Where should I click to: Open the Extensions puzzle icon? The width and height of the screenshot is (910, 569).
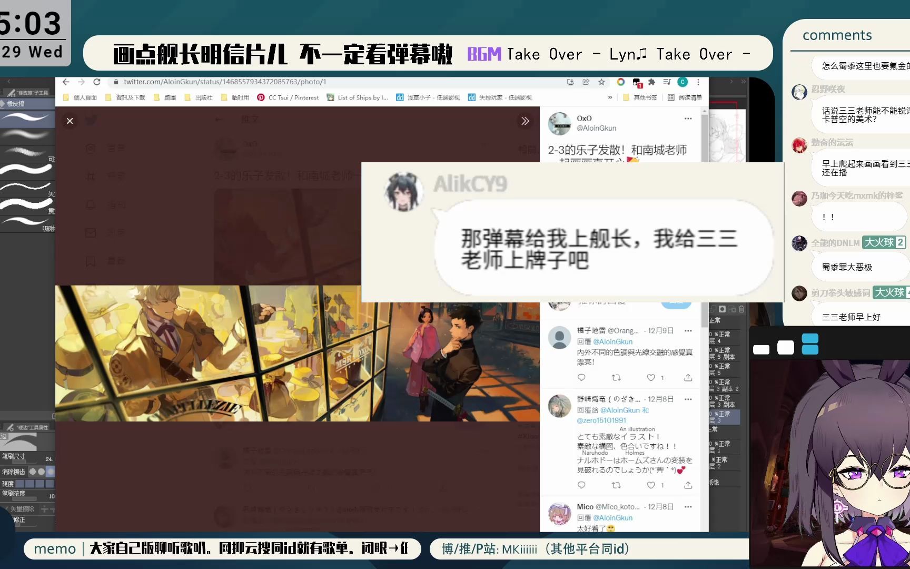tap(651, 82)
